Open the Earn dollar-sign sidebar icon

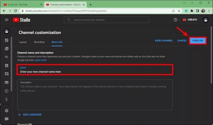tap(7, 99)
